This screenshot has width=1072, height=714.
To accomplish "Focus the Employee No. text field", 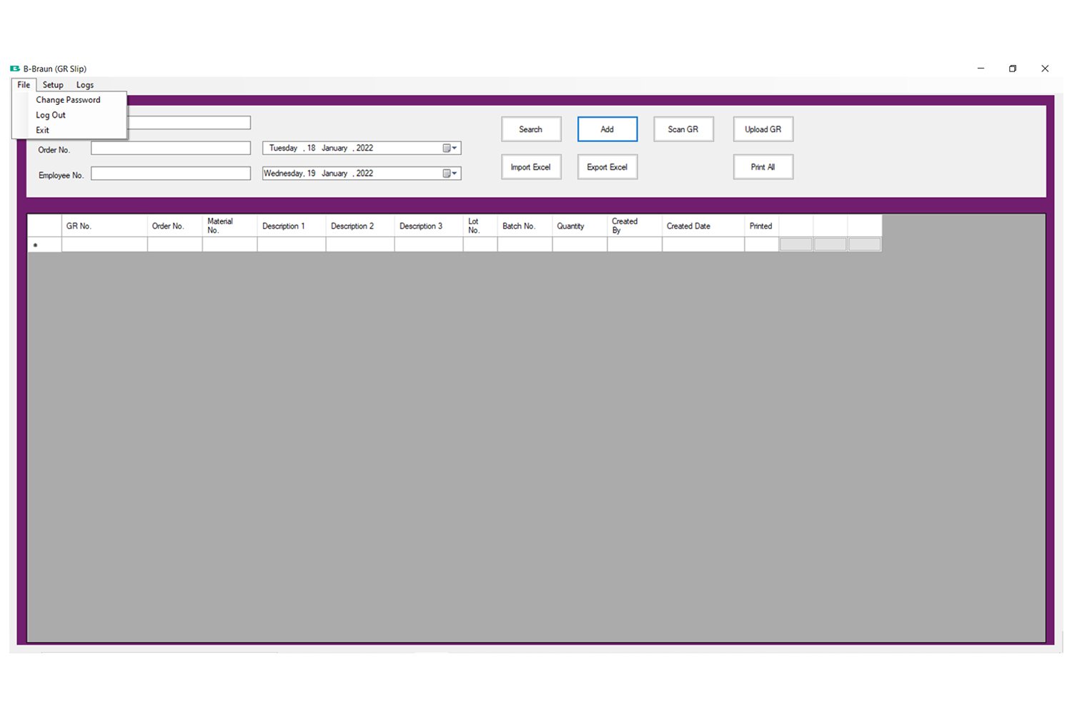I will [170, 174].
